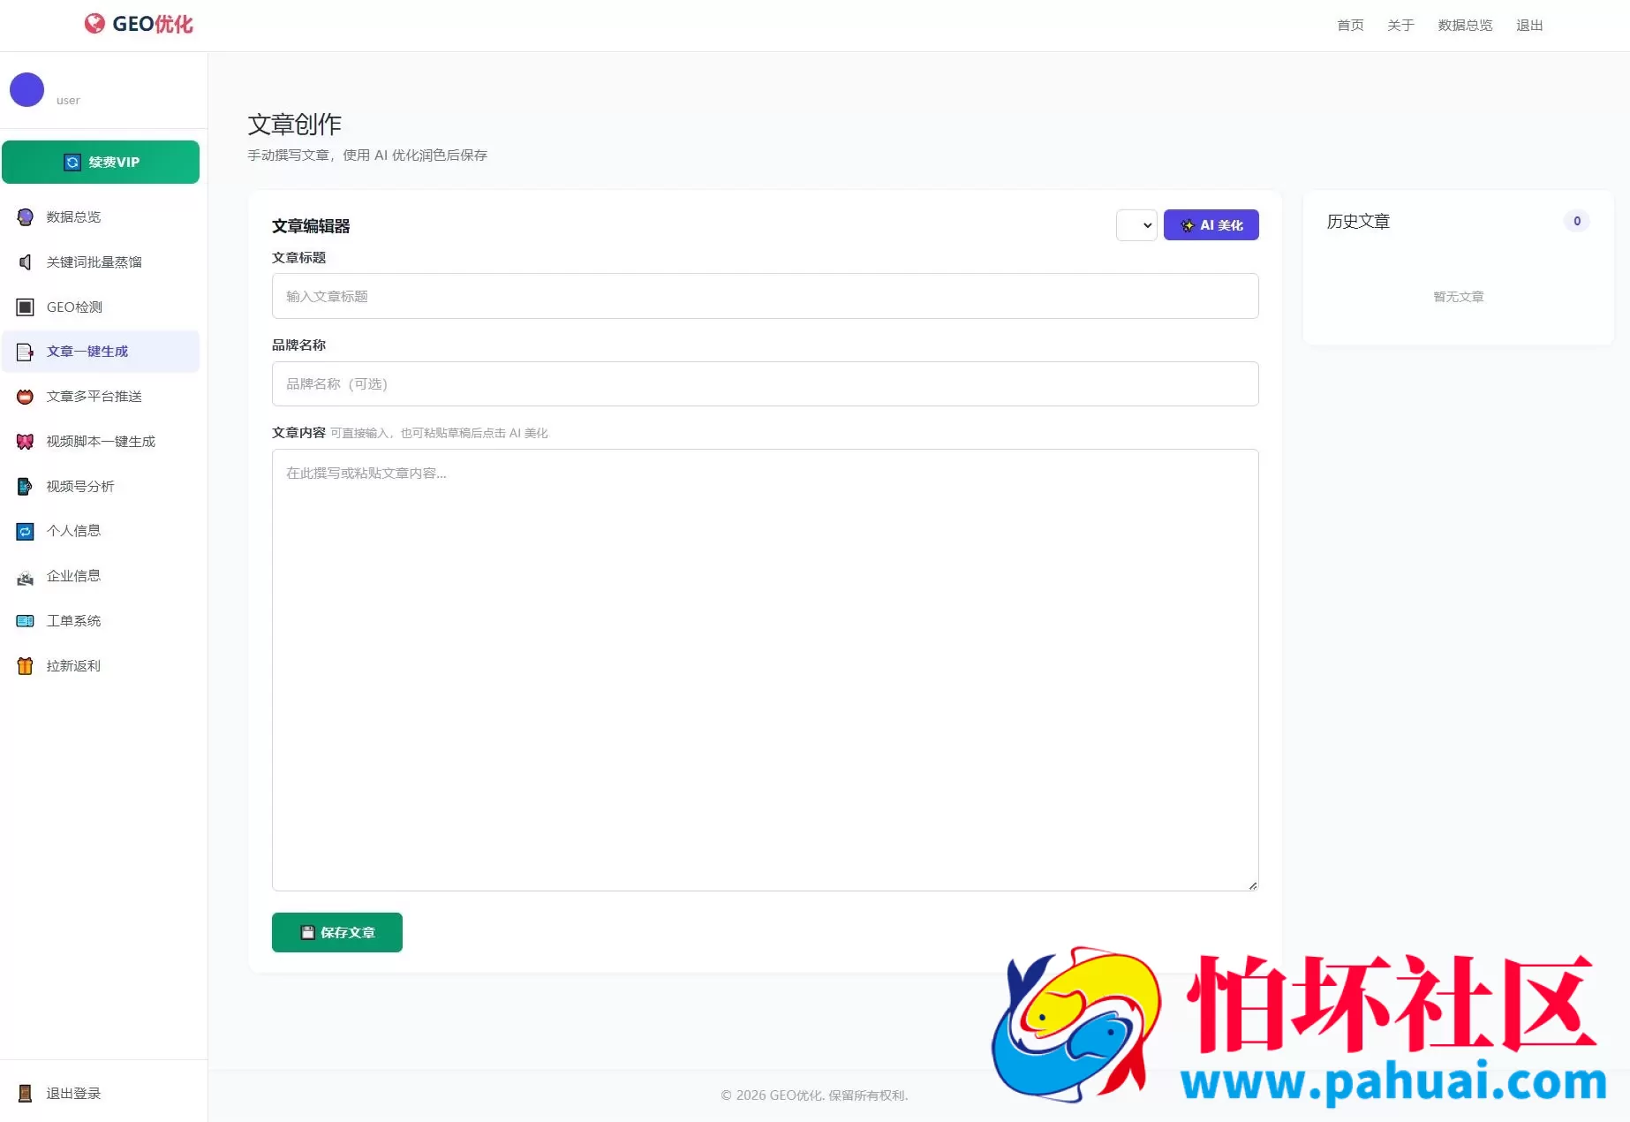This screenshot has height=1122, width=1630.
Task: Click the AI 美化 button
Action: click(x=1211, y=225)
